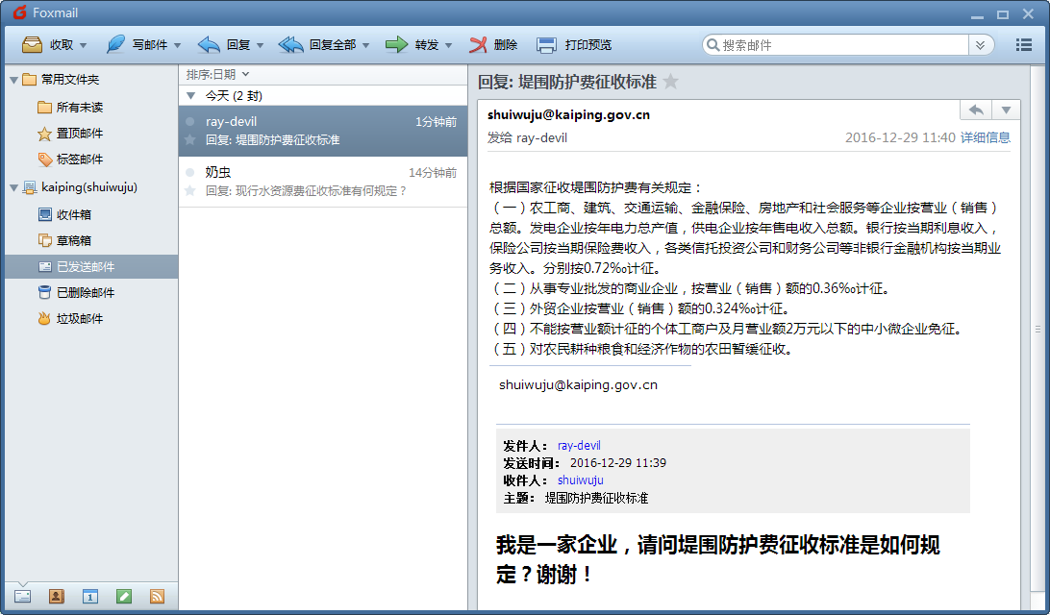Collapse the kaiping(shuiwuju) account tree
This screenshot has width=1050, height=615.
click(x=13, y=187)
